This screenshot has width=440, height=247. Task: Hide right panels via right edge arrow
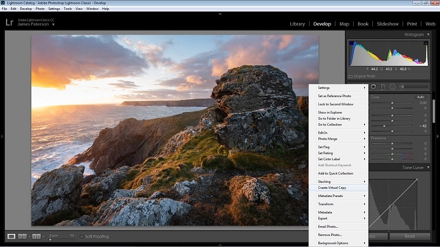438,136
